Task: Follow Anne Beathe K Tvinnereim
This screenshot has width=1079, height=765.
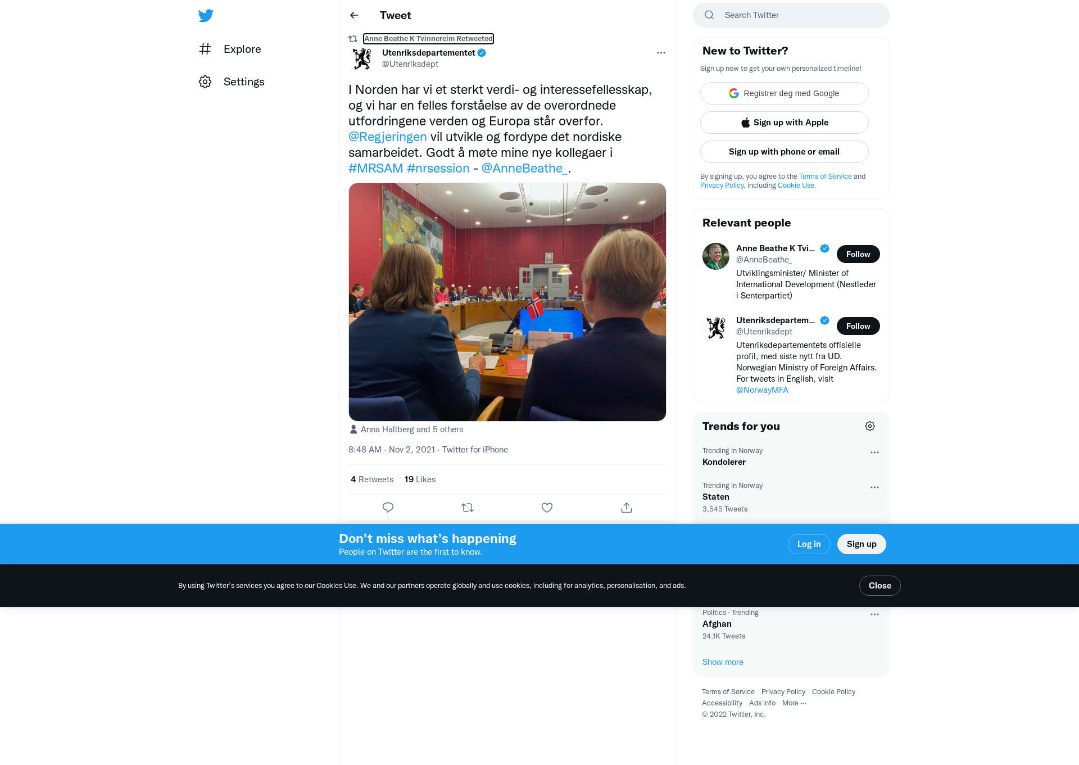Action: [x=858, y=254]
